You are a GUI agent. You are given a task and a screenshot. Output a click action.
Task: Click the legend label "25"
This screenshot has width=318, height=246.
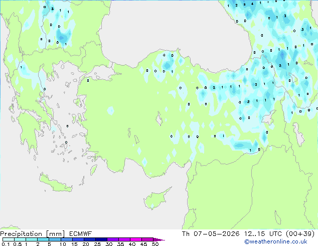point(97,244)
